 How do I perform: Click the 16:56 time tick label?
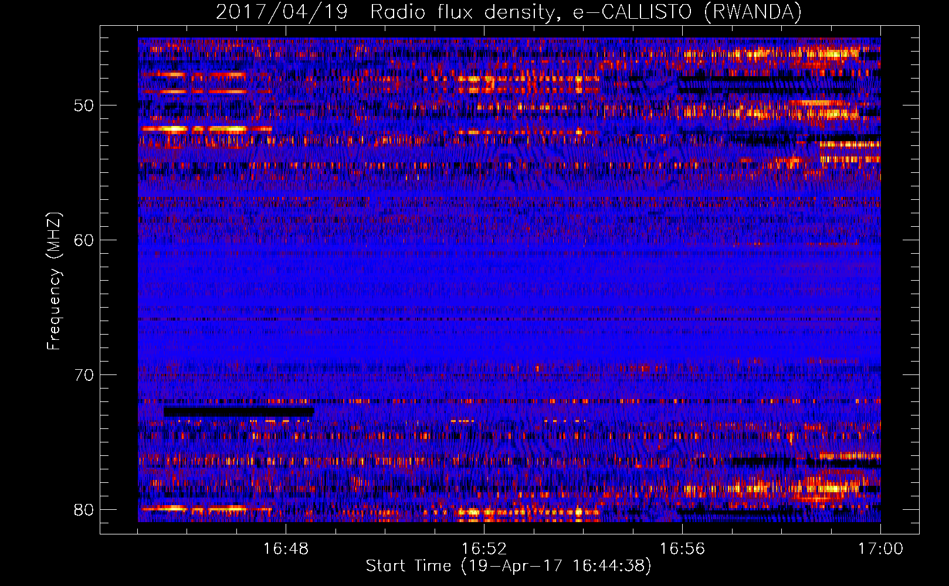[682, 549]
